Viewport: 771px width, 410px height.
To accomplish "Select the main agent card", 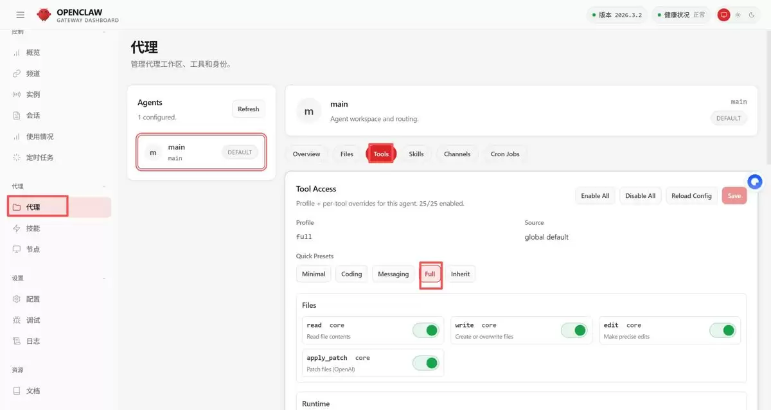I will (201, 152).
